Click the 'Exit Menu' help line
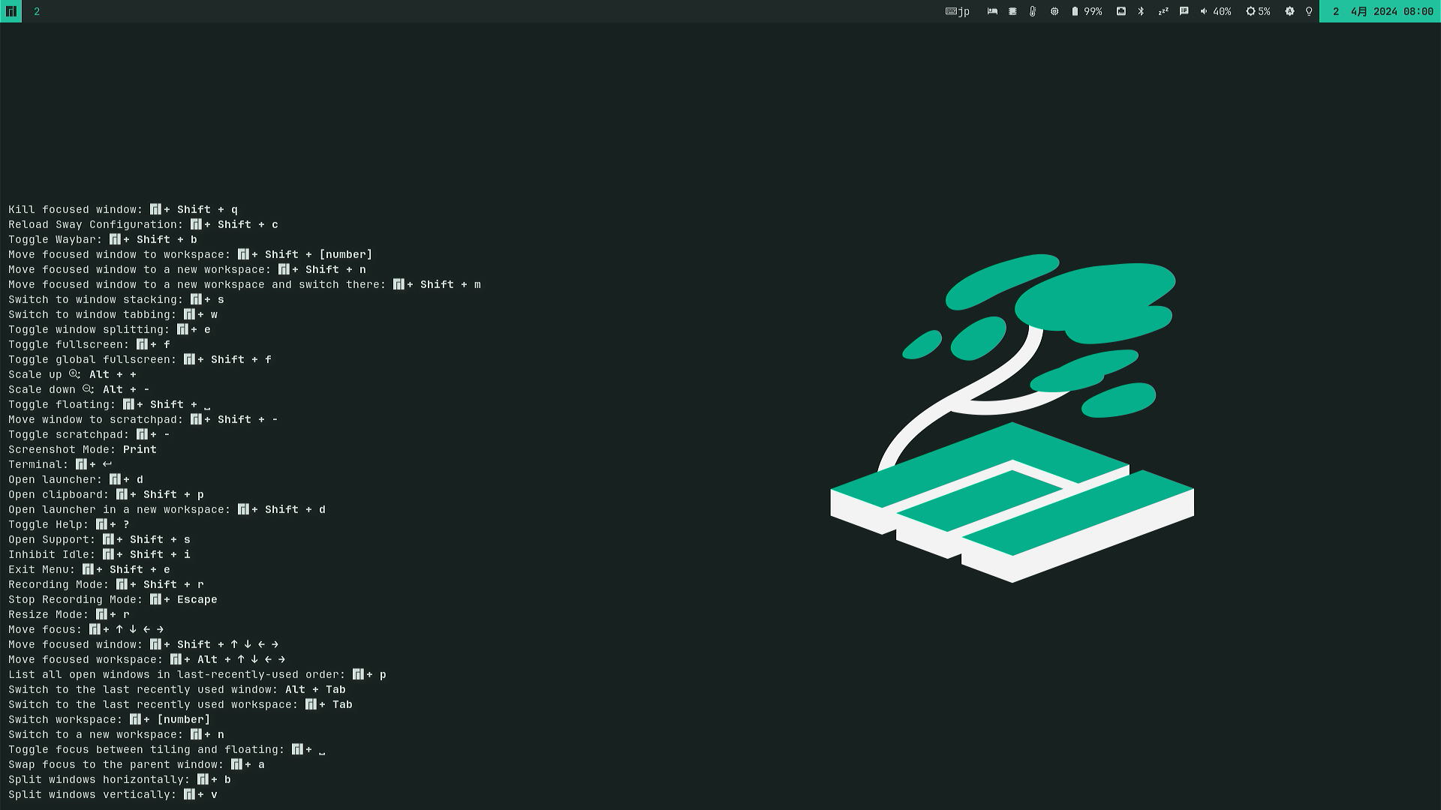1441x810 pixels. pyautogui.click(x=89, y=569)
